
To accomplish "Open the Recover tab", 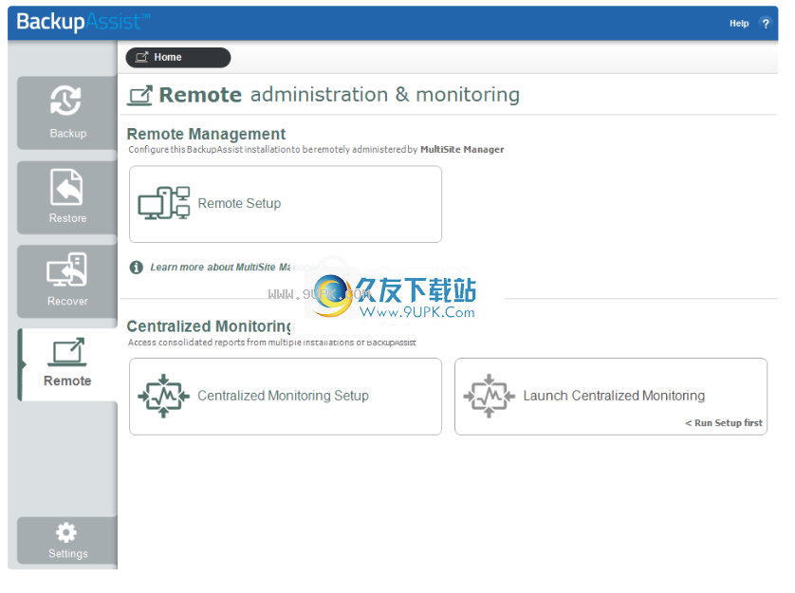I will click(x=67, y=282).
